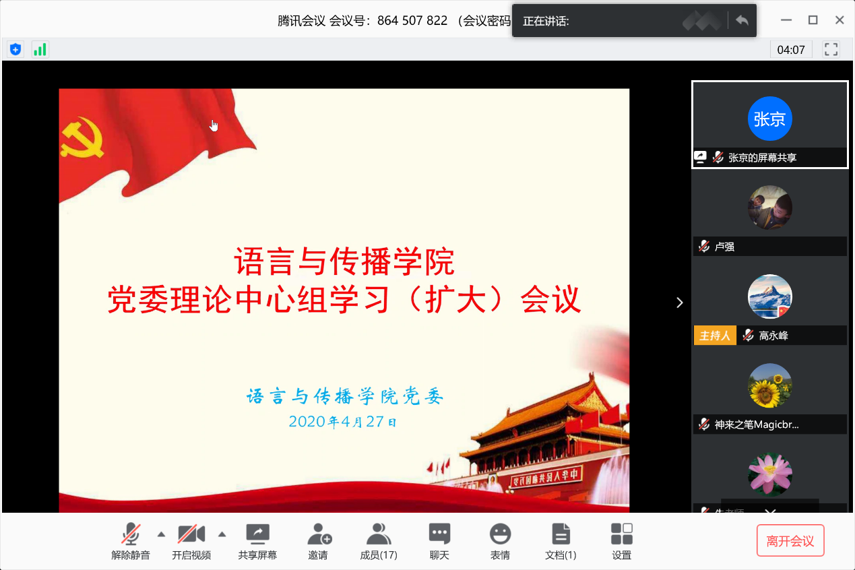
Task: Collapse the participant sidebar with the chevron
Action: (679, 303)
